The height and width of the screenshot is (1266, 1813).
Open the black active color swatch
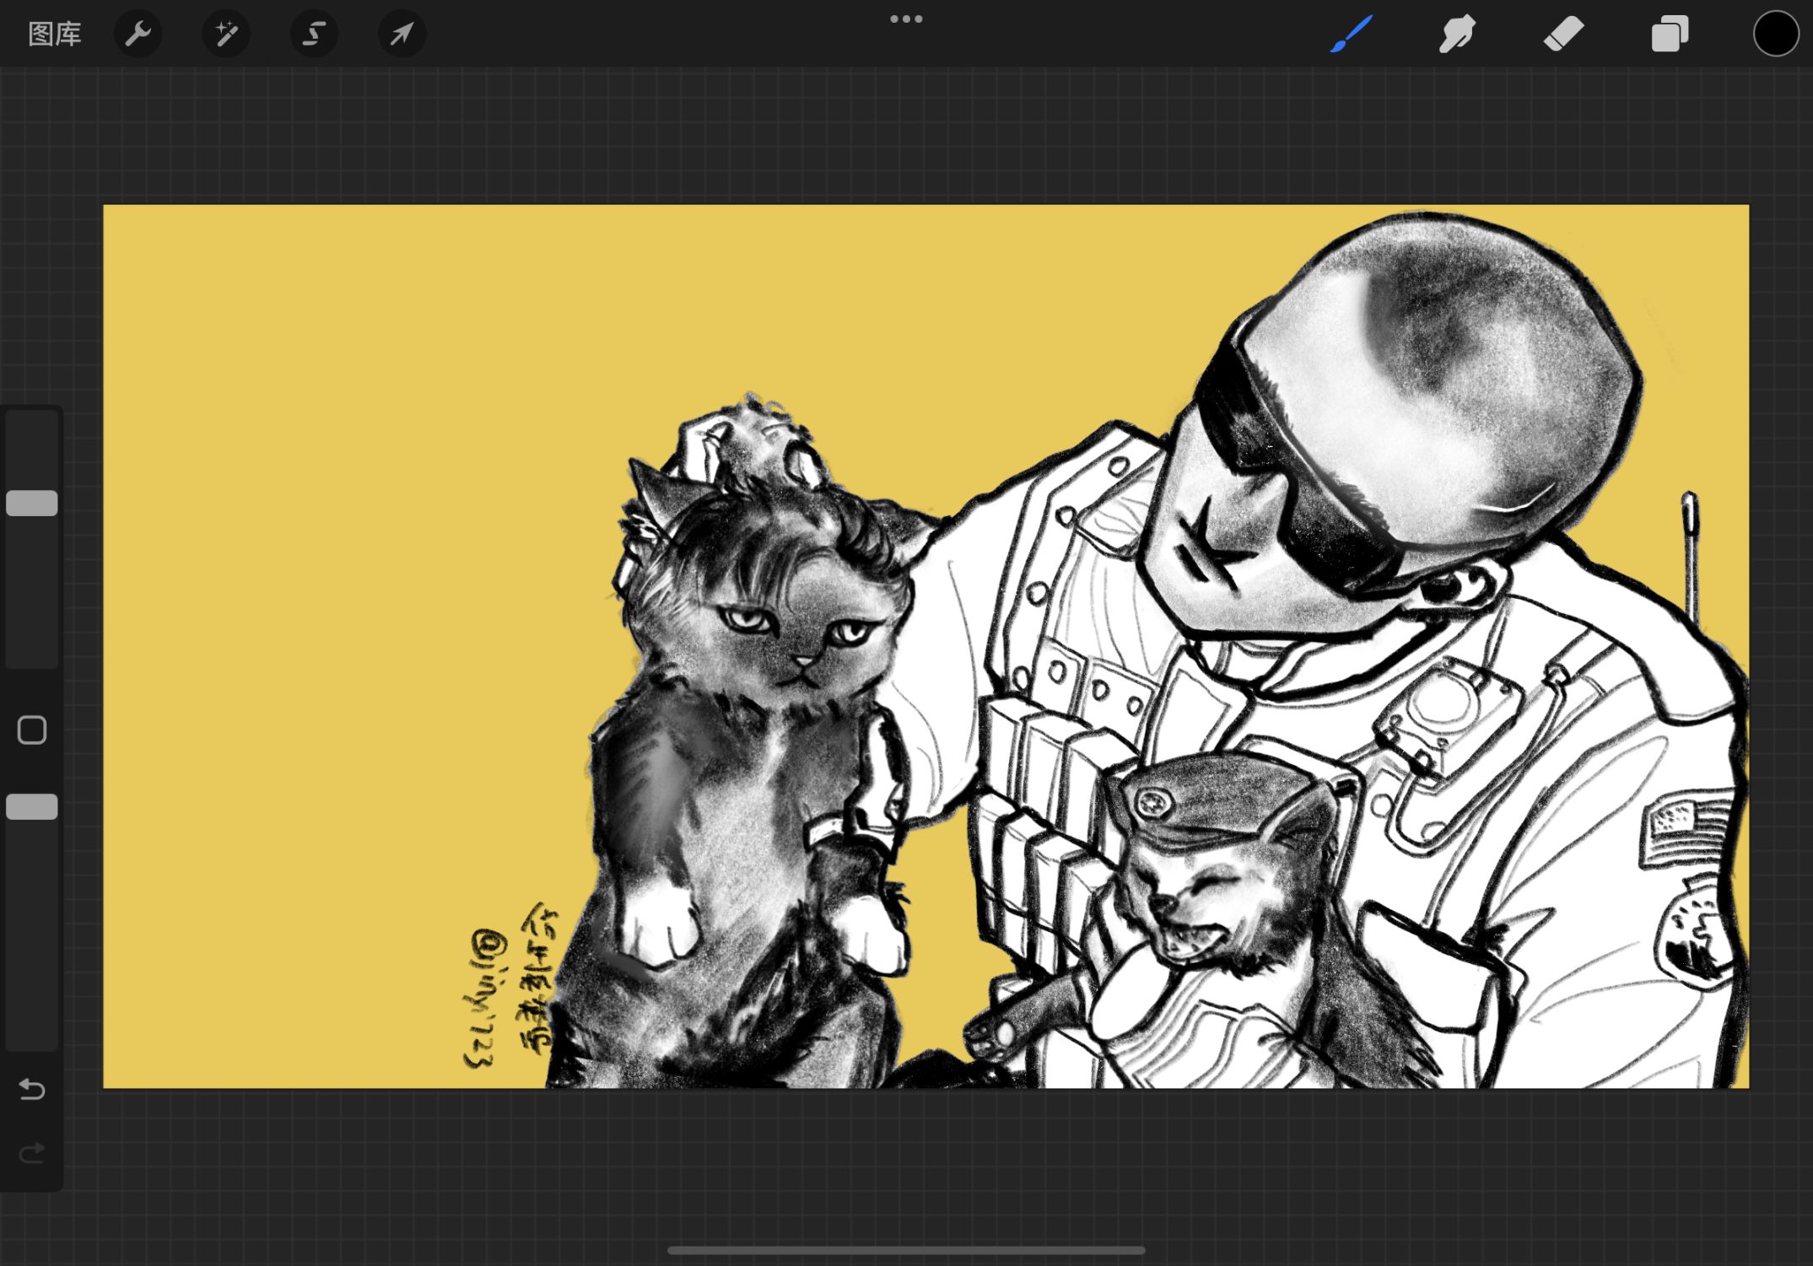pos(1776,34)
